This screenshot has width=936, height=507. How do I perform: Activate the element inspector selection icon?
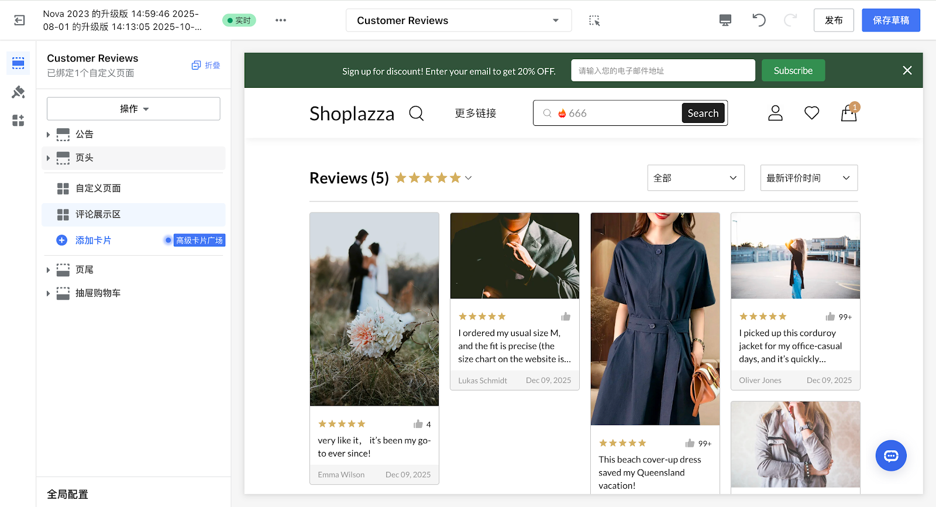pos(594,20)
